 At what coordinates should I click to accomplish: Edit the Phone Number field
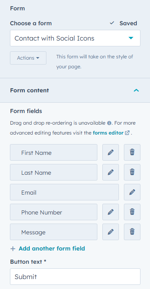111,212
